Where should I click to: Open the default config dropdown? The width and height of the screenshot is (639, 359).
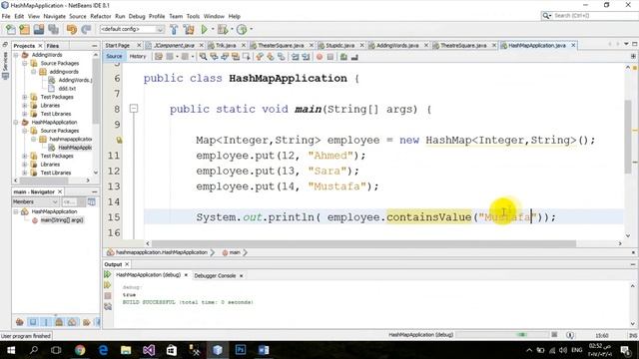tap(132, 29)
